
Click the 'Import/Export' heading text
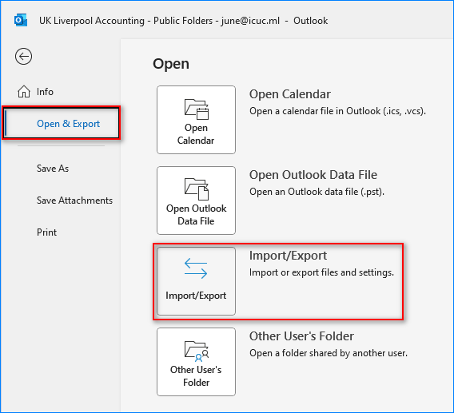(288, 256)
